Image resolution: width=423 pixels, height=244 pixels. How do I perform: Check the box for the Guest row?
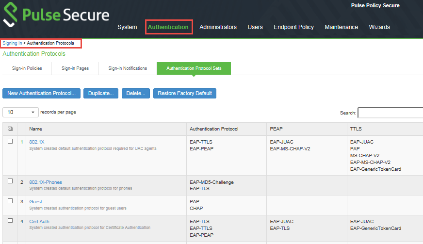click(10, 201)
